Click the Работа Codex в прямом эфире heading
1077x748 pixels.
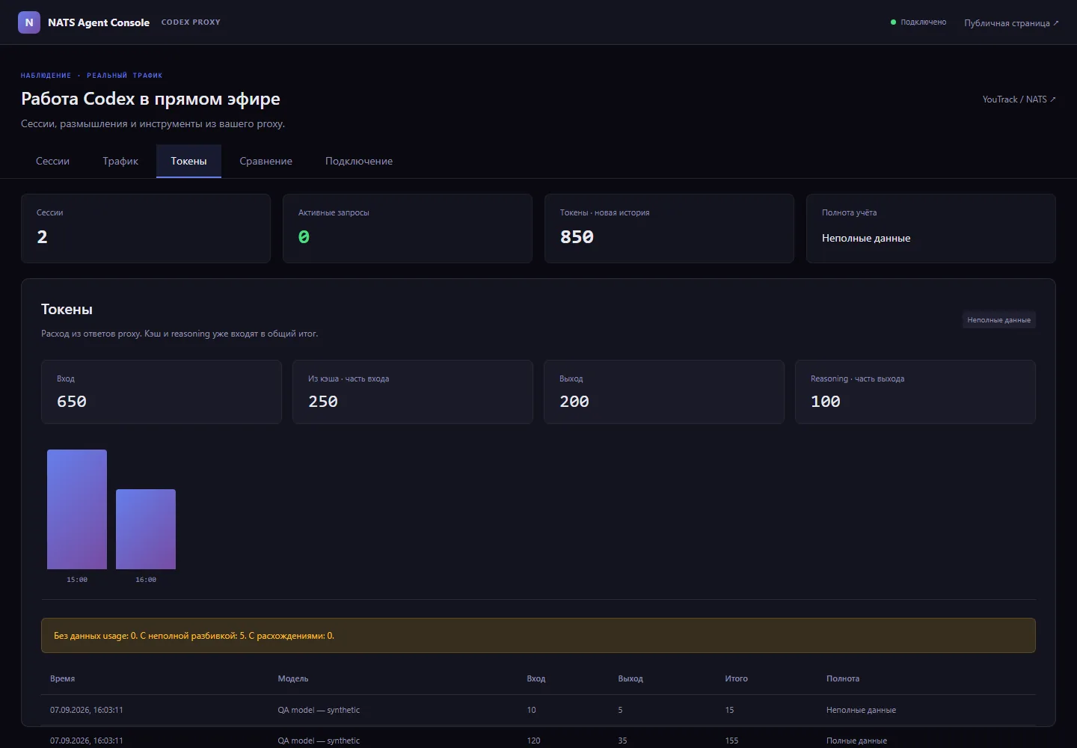[x=150, y=99]
